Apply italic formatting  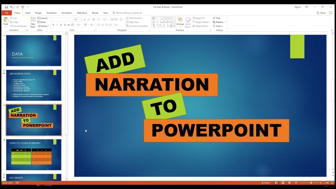coord(57,25)
